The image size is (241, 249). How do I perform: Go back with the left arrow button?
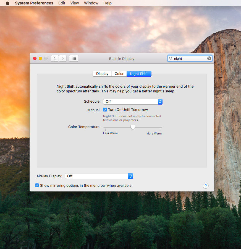[x=55, y=58]
